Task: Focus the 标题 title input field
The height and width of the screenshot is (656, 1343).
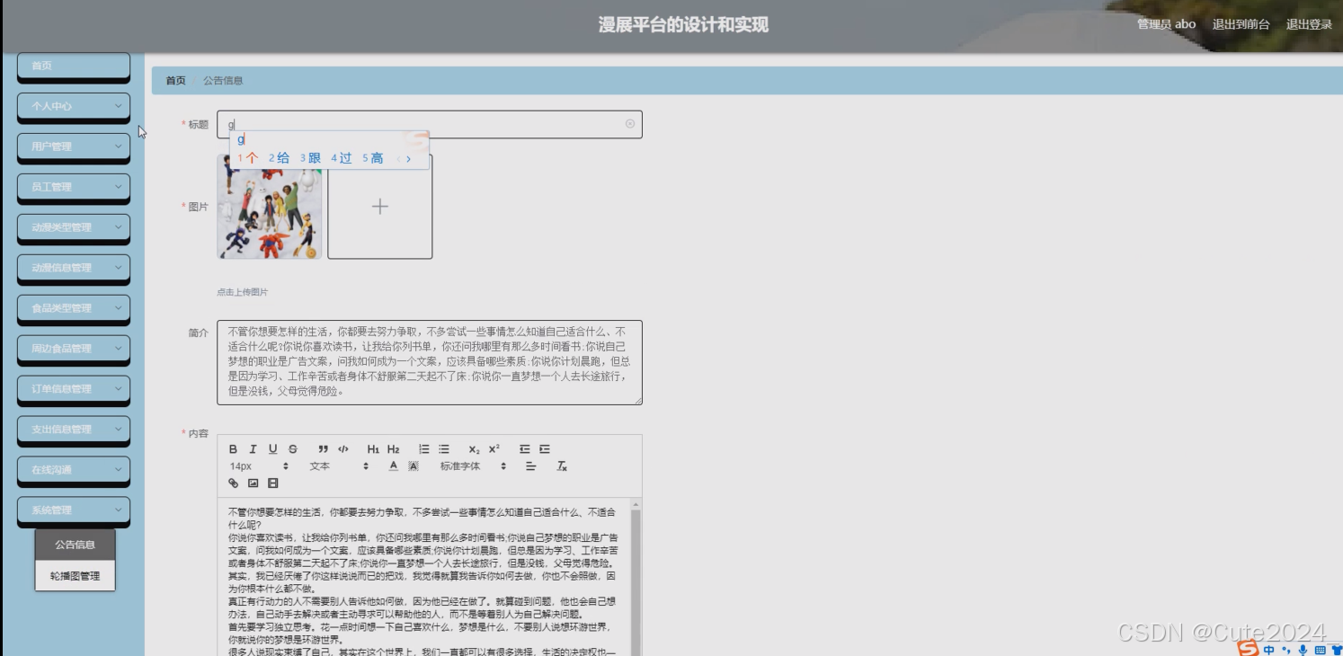Action: 430,124
